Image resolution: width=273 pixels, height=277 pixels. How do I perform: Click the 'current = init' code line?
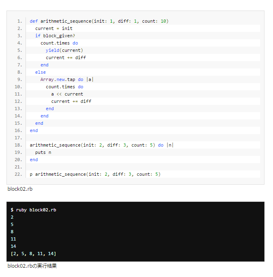[54, 28]
